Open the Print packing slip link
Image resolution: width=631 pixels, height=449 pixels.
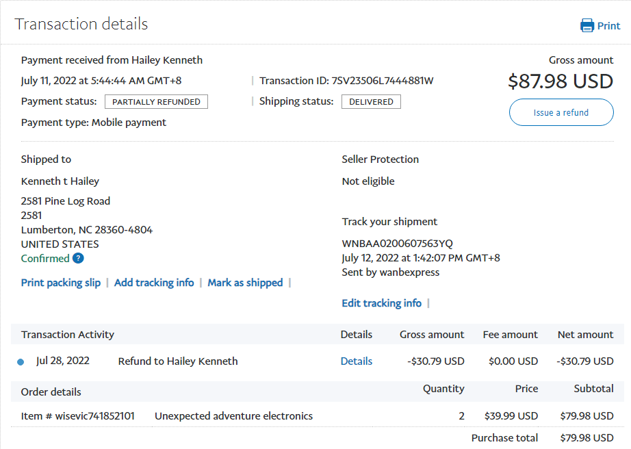(x=61, y=283)
